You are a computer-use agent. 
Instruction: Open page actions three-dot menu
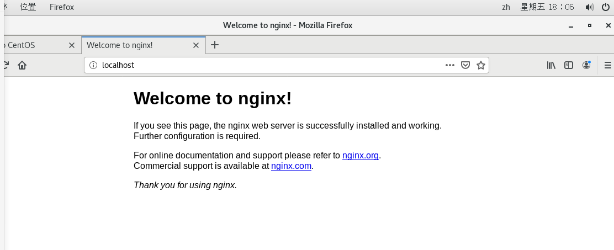[x=450, y=65]
